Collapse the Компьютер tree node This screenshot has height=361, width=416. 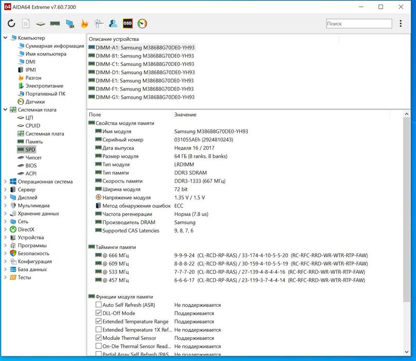(5, 38)
